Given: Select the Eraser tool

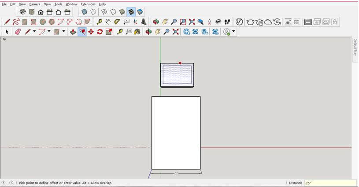Looking at the screenshot, I should (x=18, y=32).
